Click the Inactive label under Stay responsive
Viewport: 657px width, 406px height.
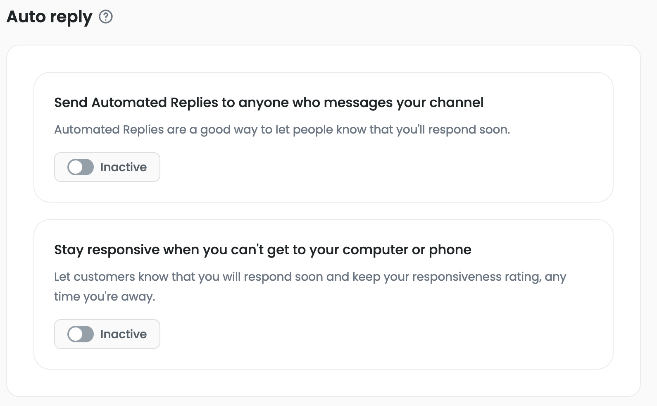(x=124, y=334)
